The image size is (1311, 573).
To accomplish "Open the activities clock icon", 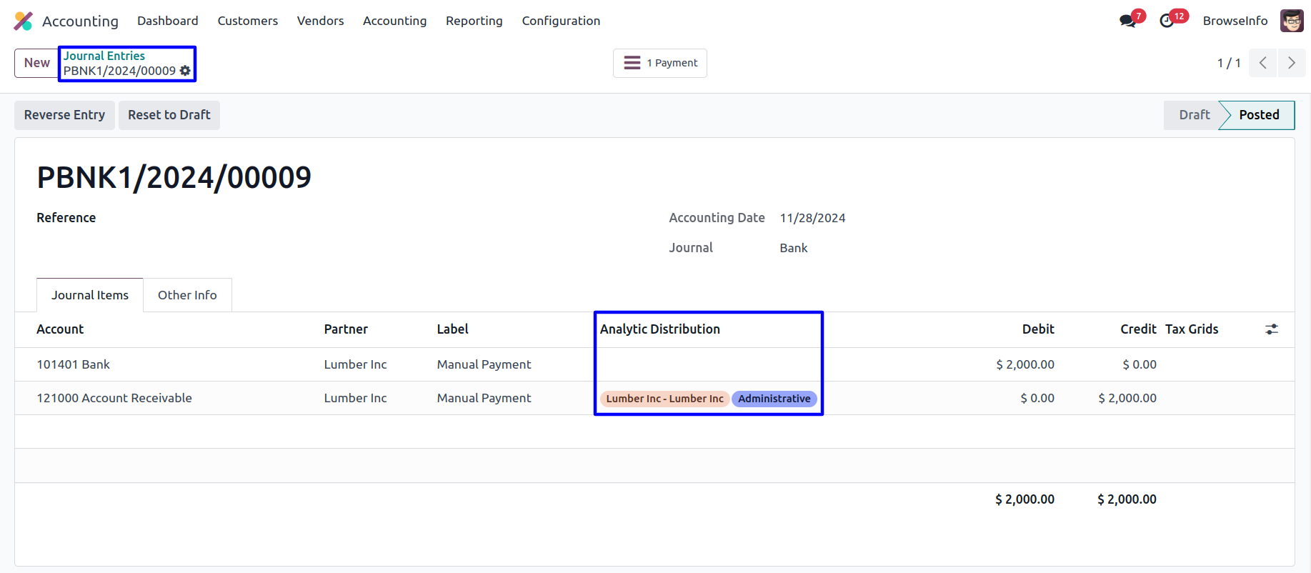I will coord(1167,21).
